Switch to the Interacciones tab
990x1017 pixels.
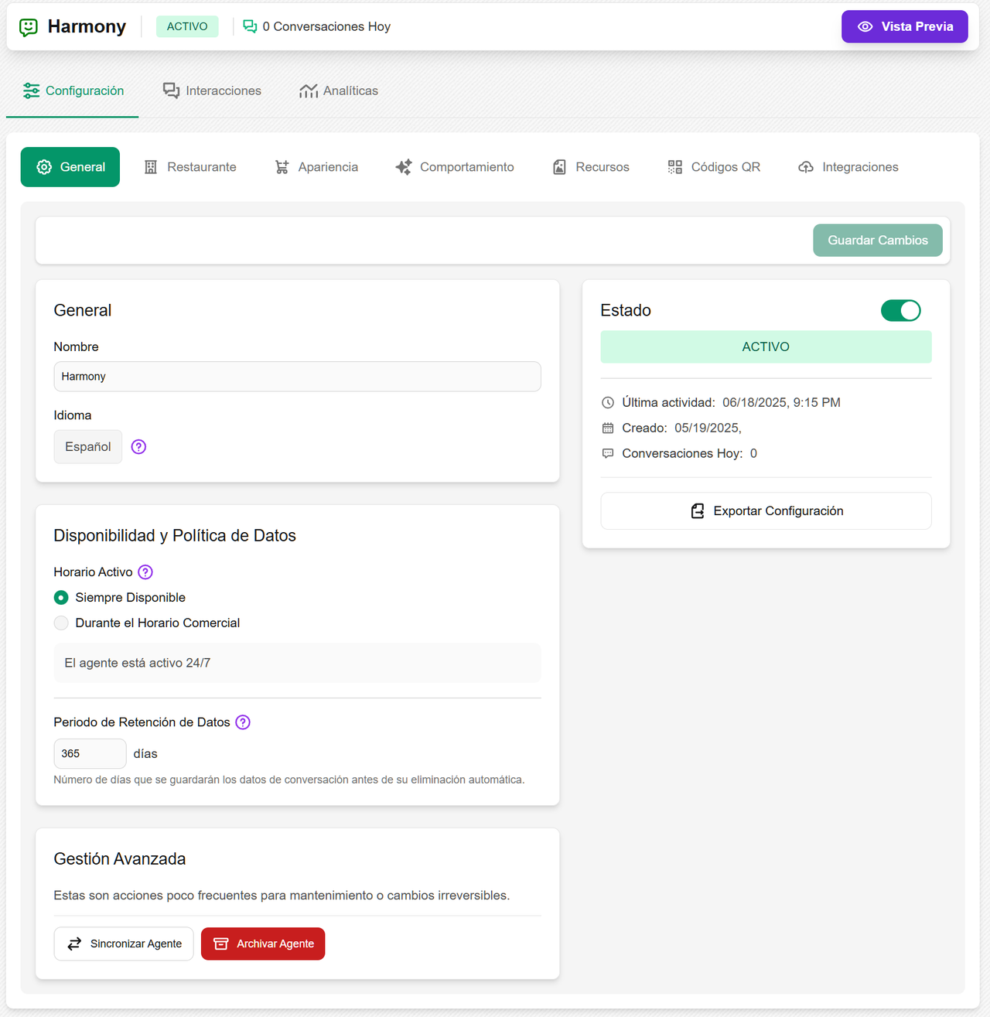click(212, 90)
